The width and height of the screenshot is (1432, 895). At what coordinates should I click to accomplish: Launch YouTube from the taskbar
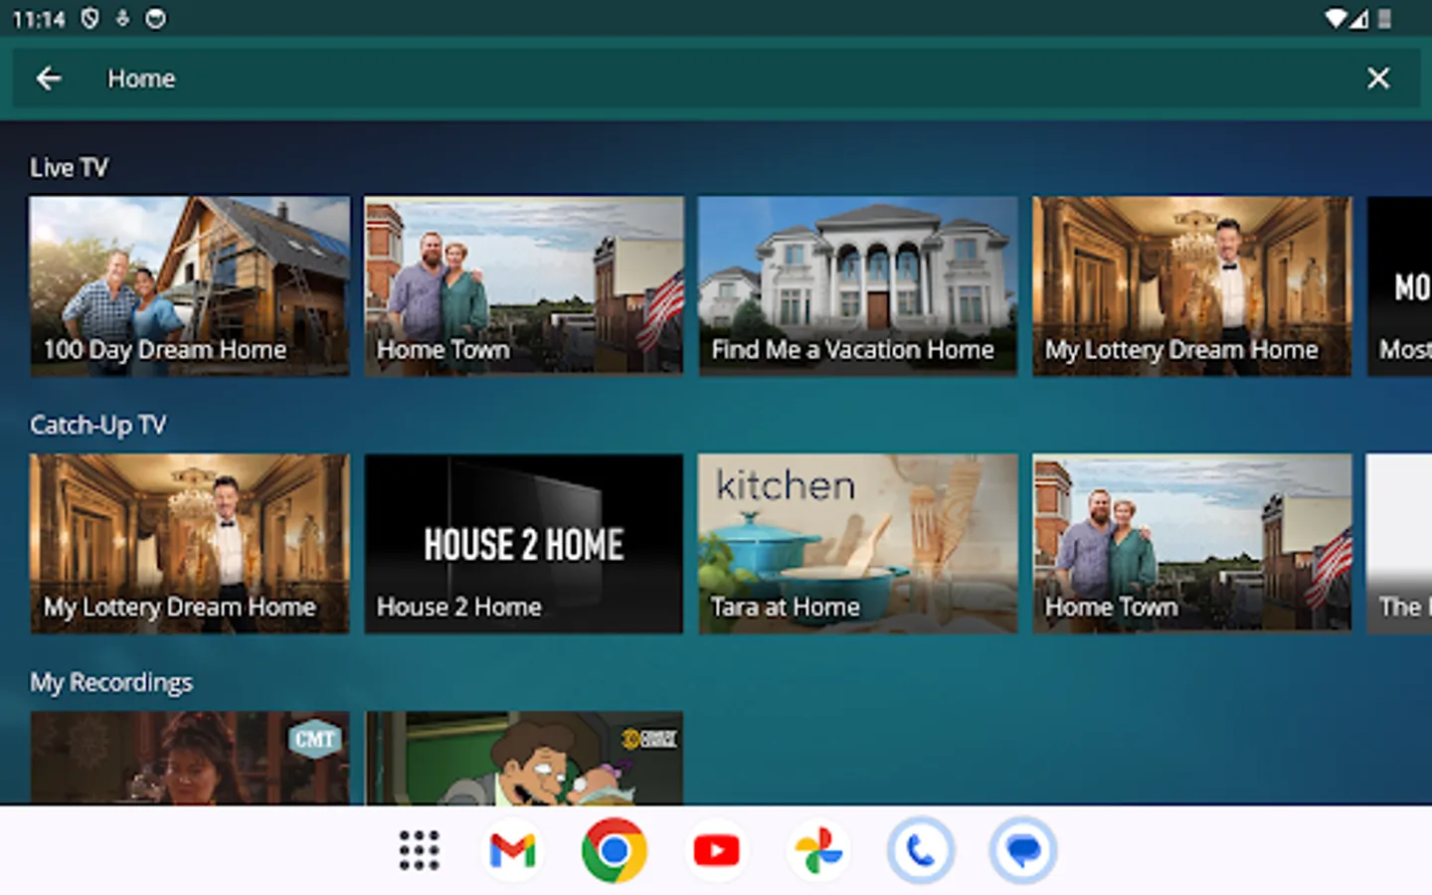point(716,850)
